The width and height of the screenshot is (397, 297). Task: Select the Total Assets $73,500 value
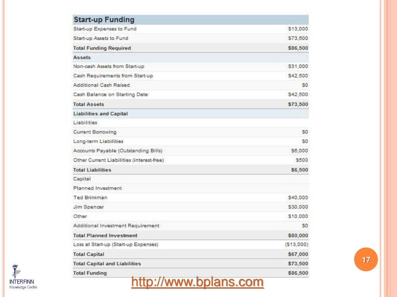[298, 104]
